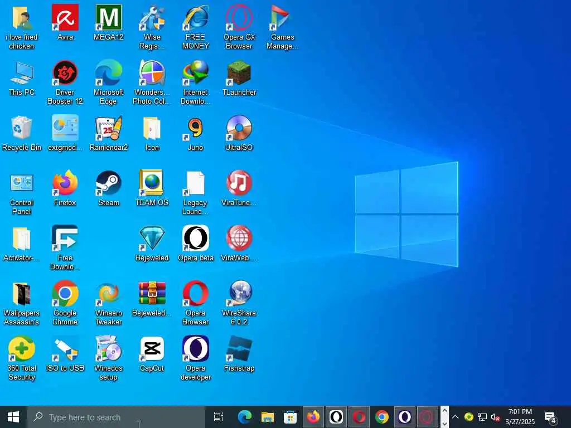571x428 pixels.
Task: Open Wallpapers Assassin's folder
Action: click(22, 303)
